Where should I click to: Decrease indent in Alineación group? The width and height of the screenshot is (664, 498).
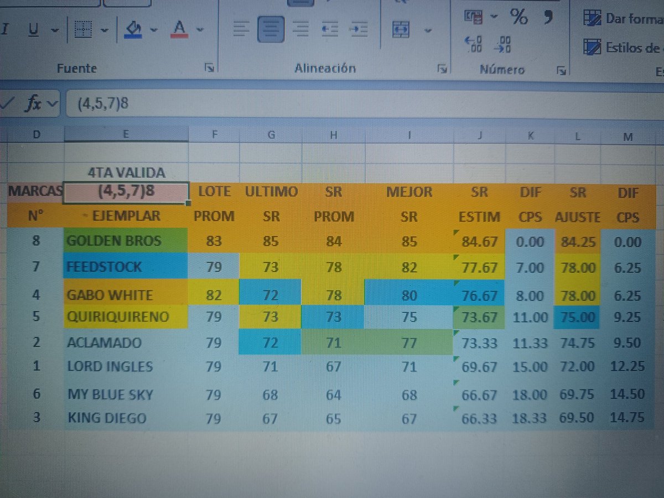tap(330, 29)
